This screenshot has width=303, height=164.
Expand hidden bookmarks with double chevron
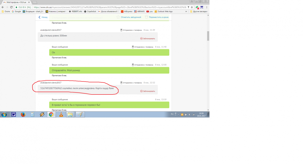click(186, 11)
